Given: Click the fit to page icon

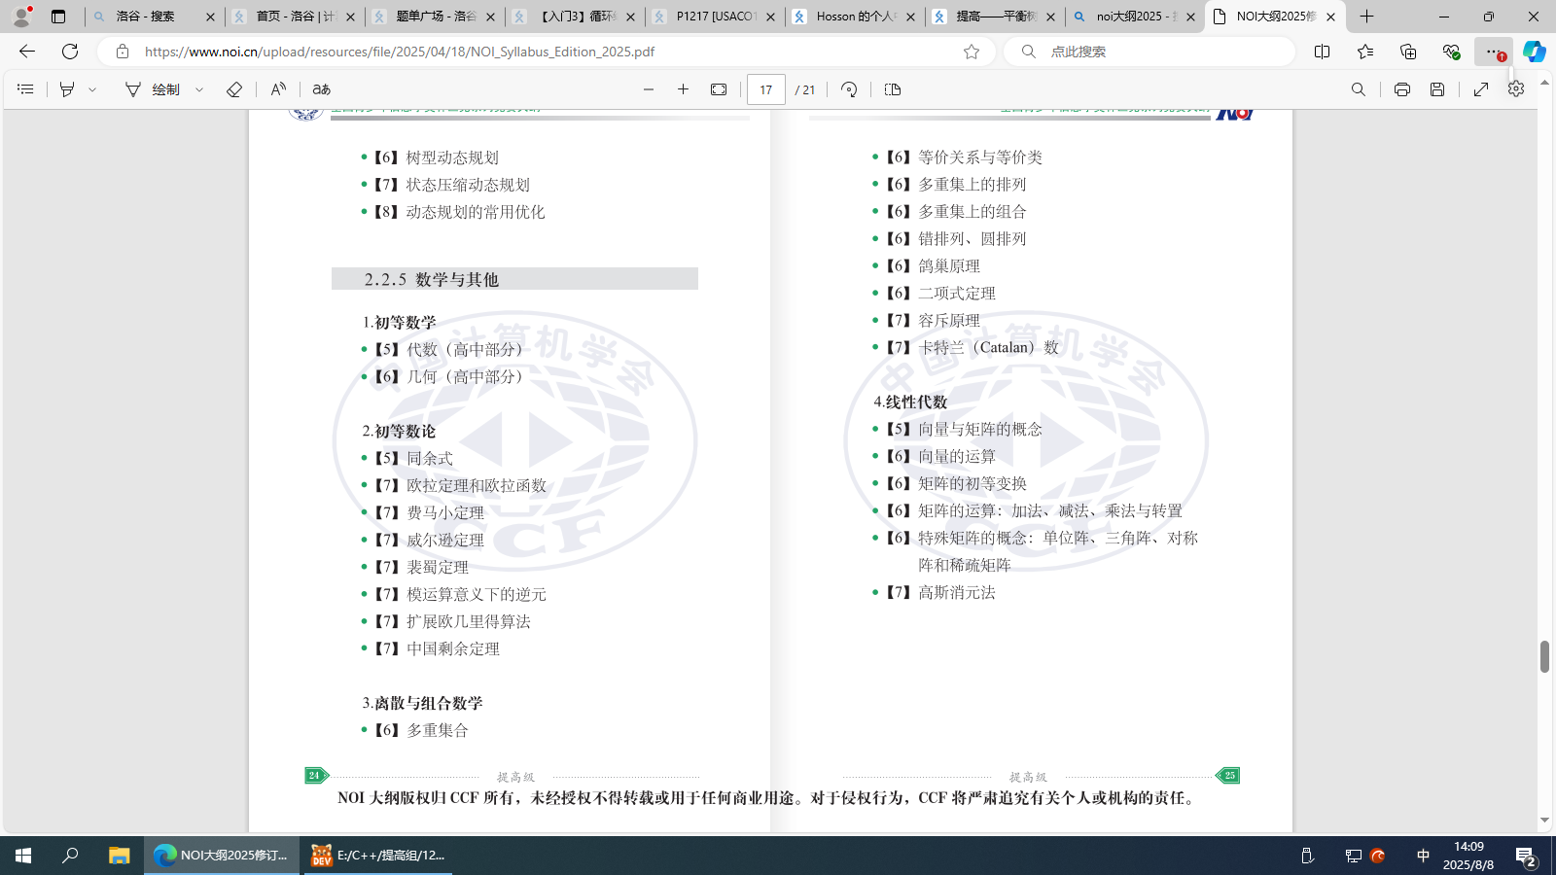Looking at the screenshot, I should pos(719,89).
